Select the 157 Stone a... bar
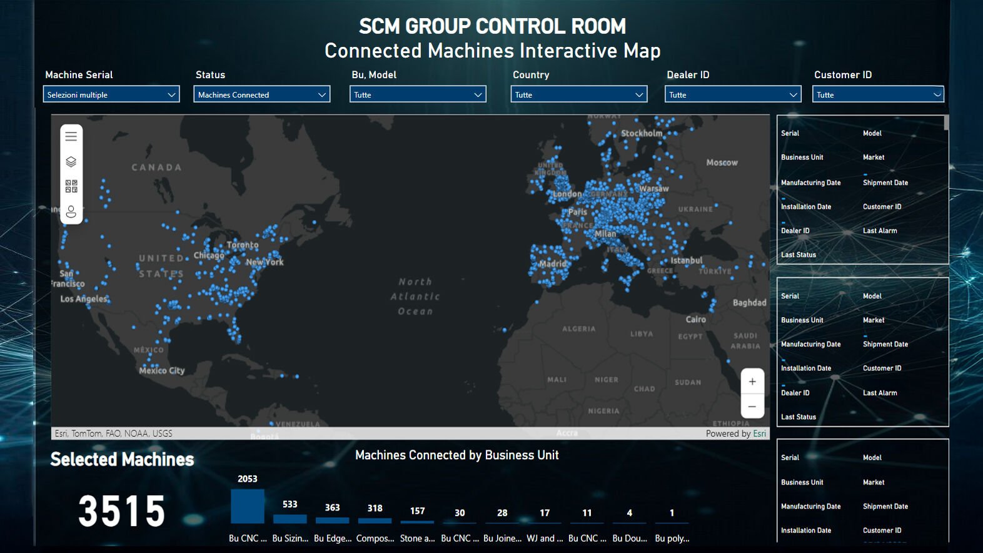This screenshot has height=553, width=983. tap(417, 522)
